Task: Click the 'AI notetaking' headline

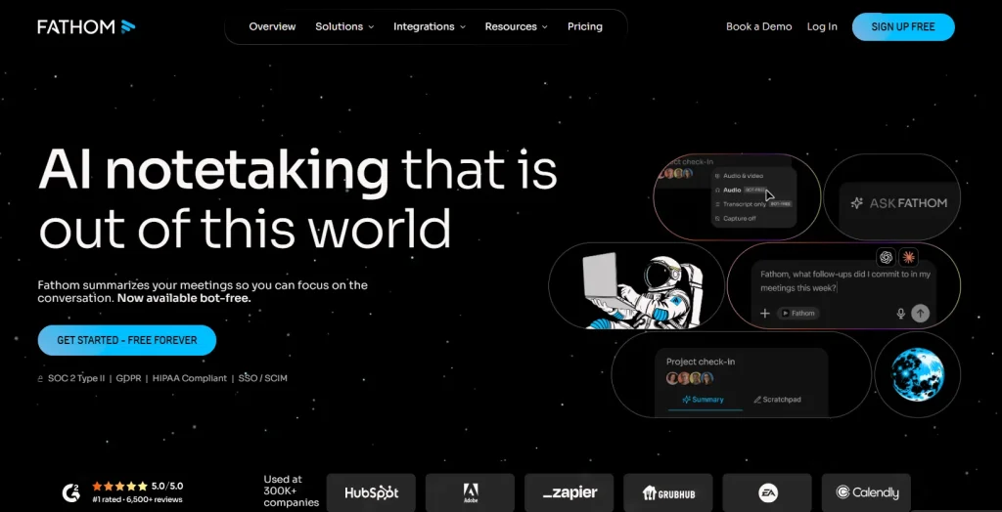Action: (x=213, y=170)
